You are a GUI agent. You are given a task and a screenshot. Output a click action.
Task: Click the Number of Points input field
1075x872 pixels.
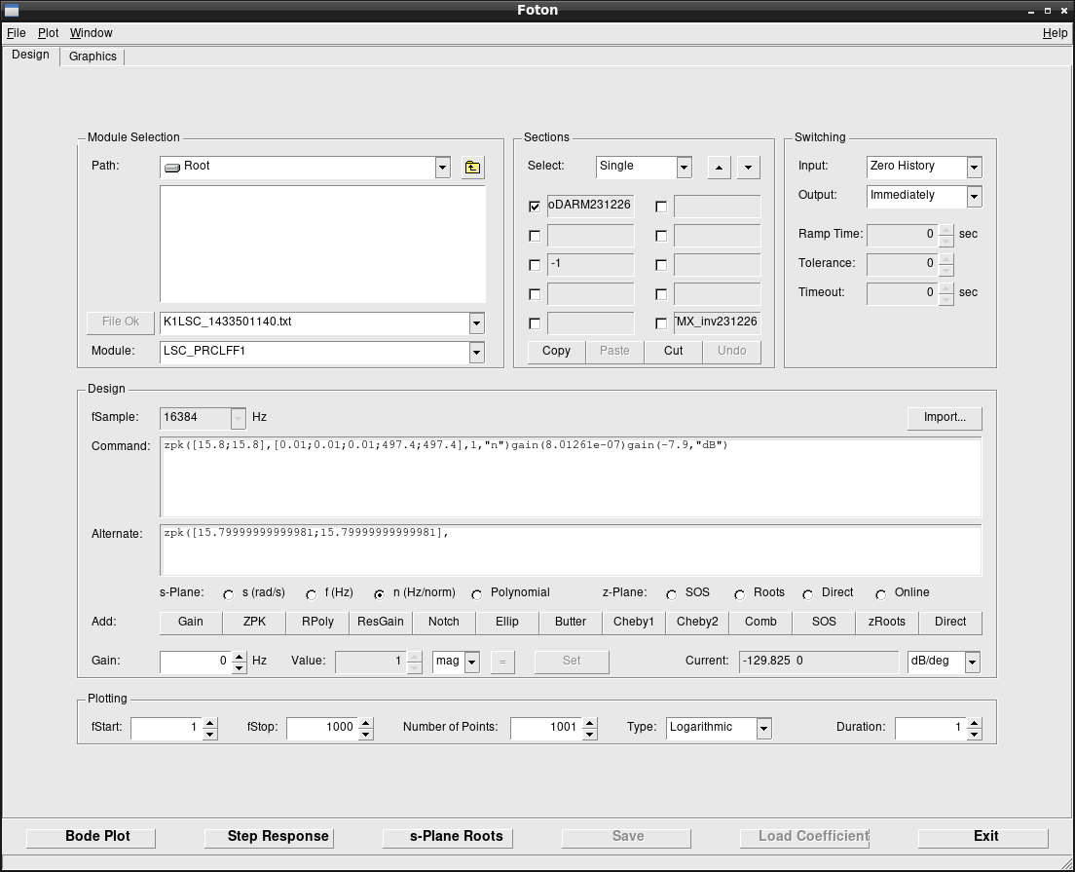tap(547, 728)
